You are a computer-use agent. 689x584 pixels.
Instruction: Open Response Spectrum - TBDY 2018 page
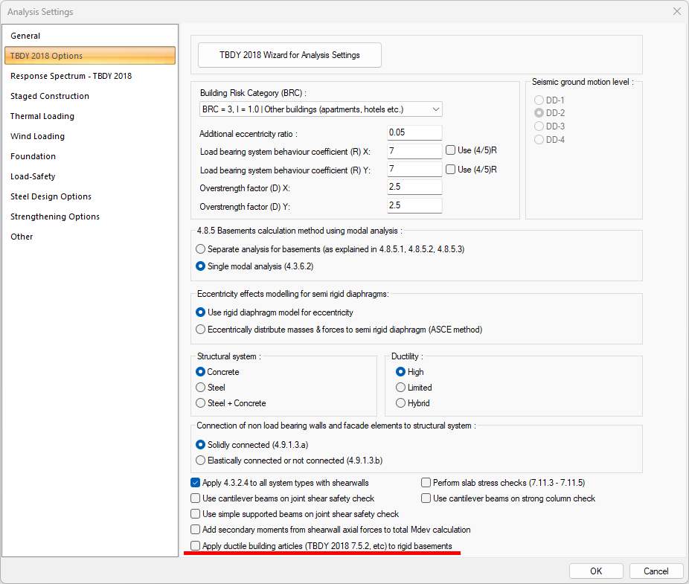pyautogui.click(x=71, y=76)
